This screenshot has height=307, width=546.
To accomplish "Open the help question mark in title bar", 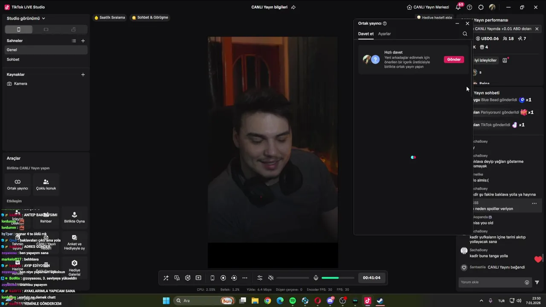I will coord(470,7).
